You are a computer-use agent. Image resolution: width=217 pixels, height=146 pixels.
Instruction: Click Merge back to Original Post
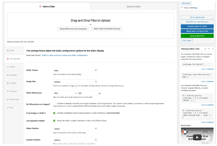pyautogui.click(x=197, y=31)
